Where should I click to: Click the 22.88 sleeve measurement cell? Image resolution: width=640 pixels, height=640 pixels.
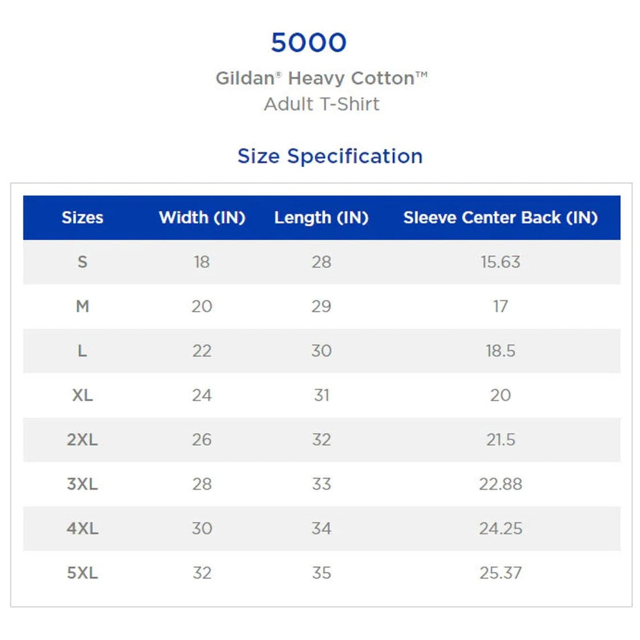[x=500, y=484]
